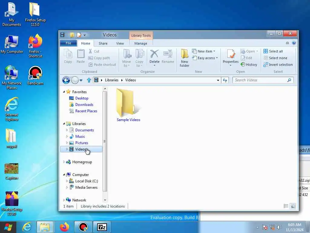Collapse the Libraries group
The width and height of the screenshot is (310, 233).
[64, 124]
